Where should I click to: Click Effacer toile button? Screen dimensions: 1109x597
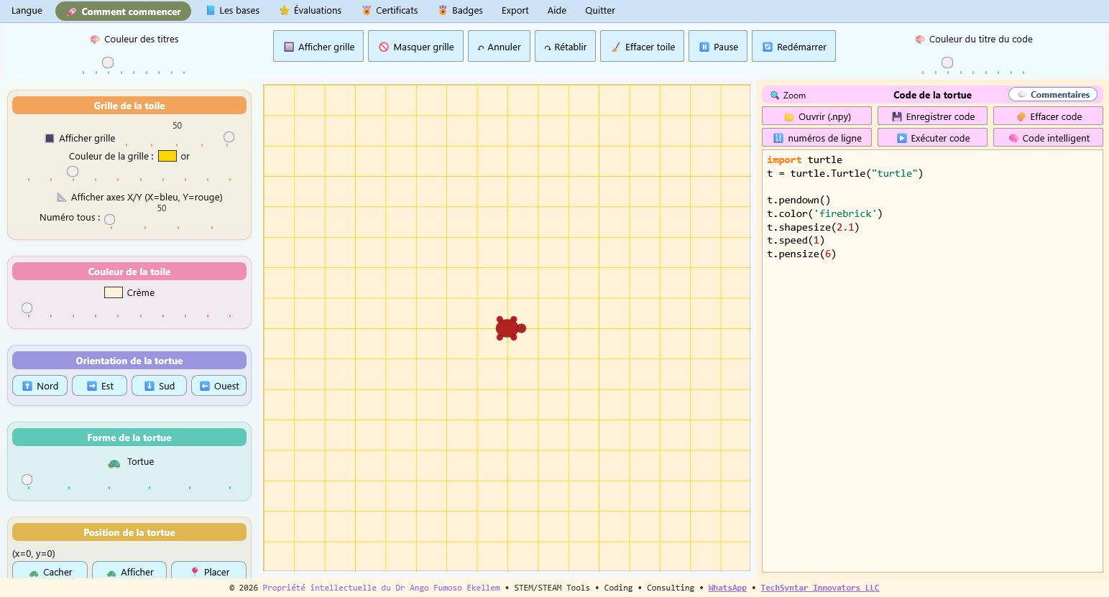coord(642,47)
